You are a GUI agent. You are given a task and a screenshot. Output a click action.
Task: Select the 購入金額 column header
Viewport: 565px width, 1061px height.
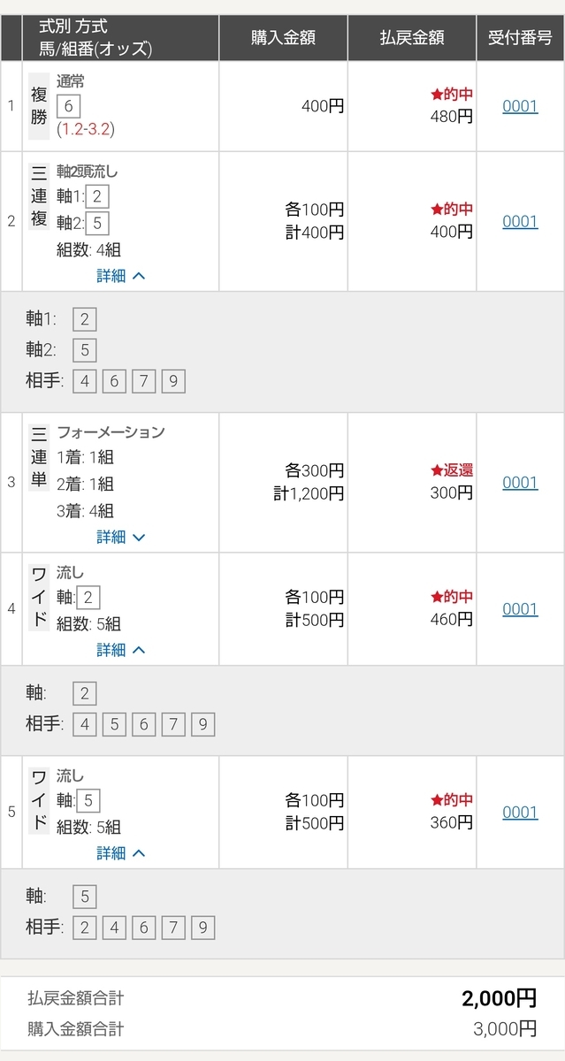coord(283,37)
